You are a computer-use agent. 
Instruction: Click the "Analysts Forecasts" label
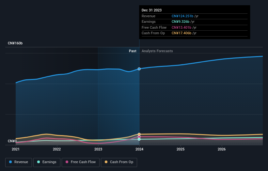pyautogui.click(x=157, y=51)
